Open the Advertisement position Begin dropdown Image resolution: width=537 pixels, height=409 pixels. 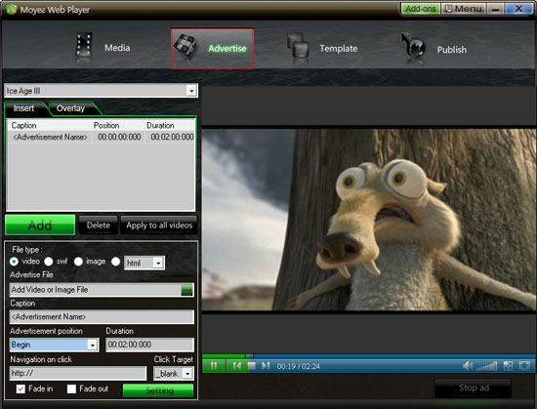(92, 345)
